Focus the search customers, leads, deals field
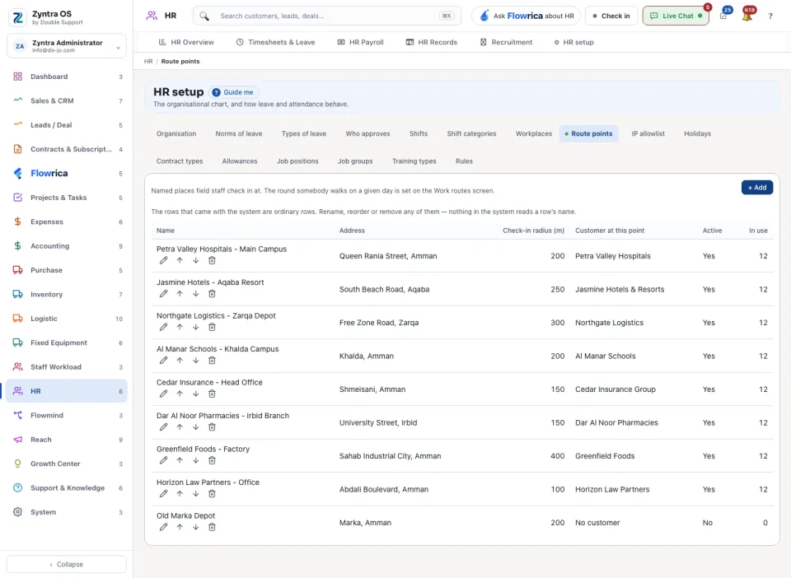791x578 pixels. click(x=327, y=16)
